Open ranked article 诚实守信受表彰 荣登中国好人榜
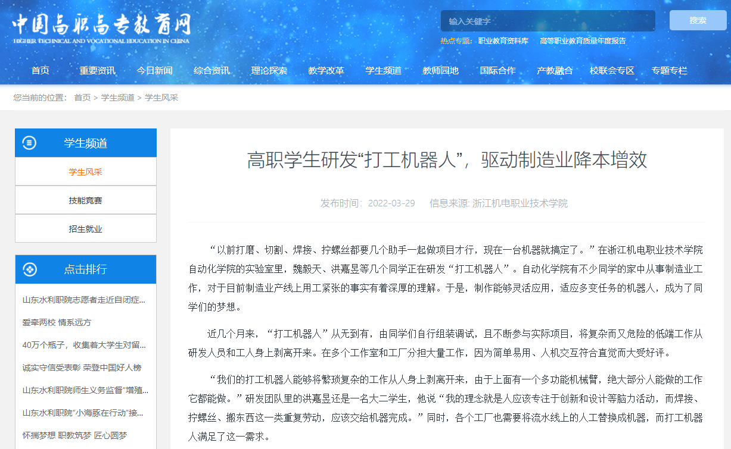Image resolution: width=731 pixels, height=449 pixels. point(82,368)
